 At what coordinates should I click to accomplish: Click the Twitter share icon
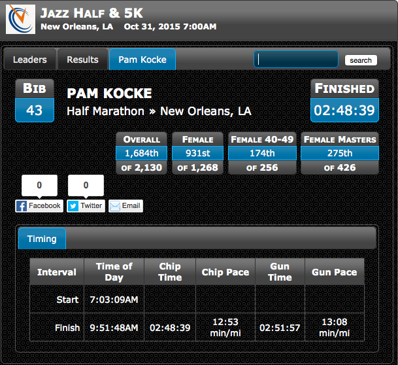(x=73, y=206)
